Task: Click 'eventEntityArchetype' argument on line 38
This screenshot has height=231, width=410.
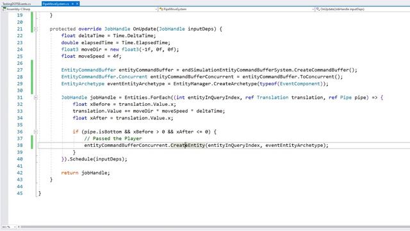Action: pos(294,146)
